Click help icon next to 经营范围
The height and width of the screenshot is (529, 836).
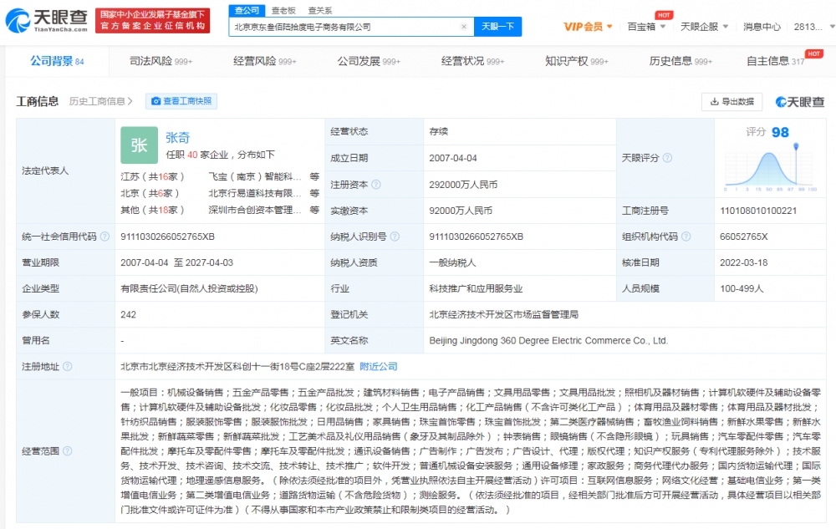click(x=68, y=451)
